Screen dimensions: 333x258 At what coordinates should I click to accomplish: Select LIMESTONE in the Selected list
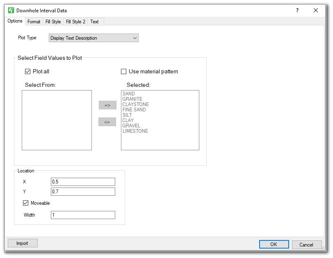point(135,131)
